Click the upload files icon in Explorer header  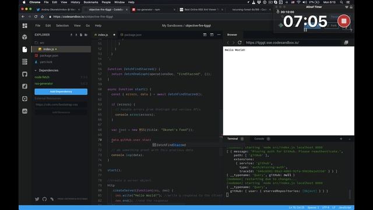point(76,35)
